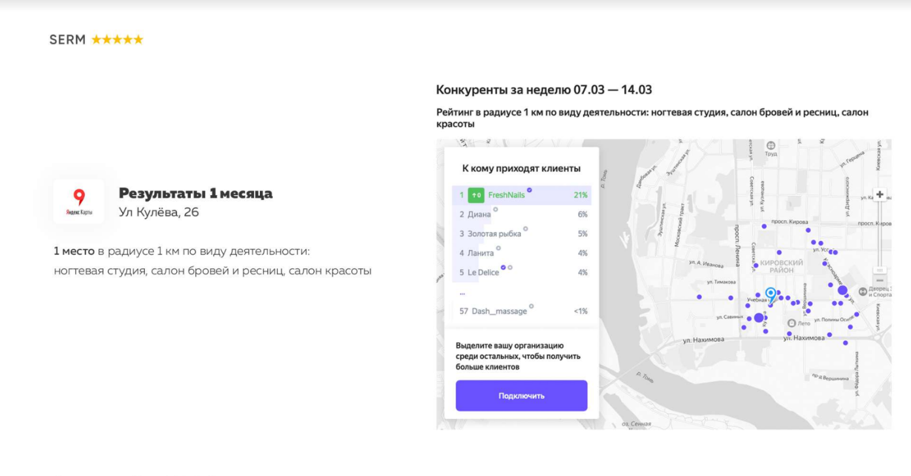Click the grey circle badge beside Золотая рыбка
Screen dimensions: 911x476
click(x=526, y=229)
